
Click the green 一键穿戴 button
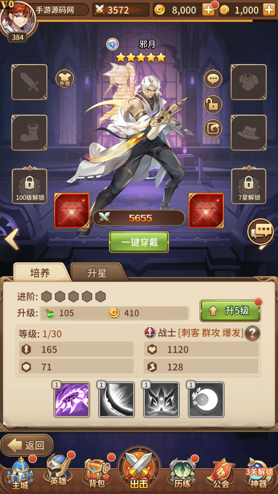pyautogui.click(x=139, y=242)
